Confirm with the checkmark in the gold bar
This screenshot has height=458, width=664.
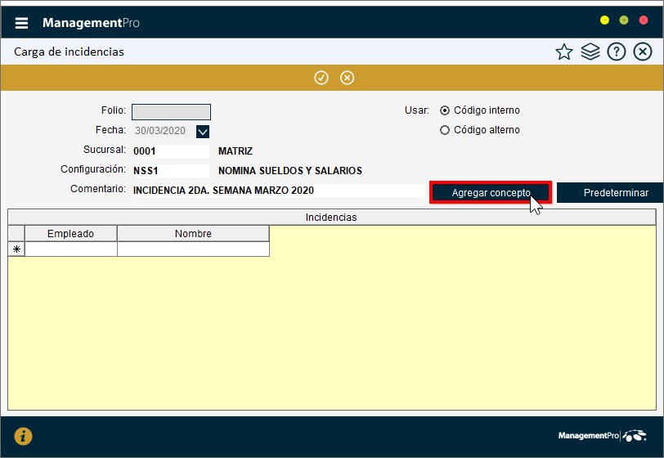coord(321,78)
